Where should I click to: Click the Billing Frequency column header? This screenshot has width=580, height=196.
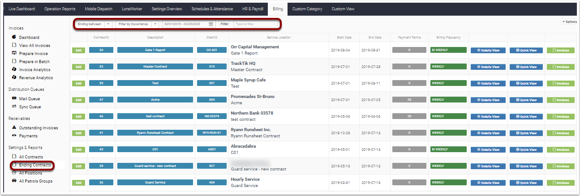pyautogui.click(x=448, y=38)
